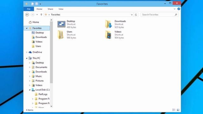Click the '966 bytes' size text
Screen dimensions: 203x114
[71, 38]
